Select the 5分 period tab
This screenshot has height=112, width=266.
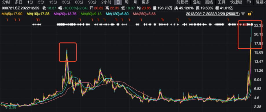tap(41, 2)
